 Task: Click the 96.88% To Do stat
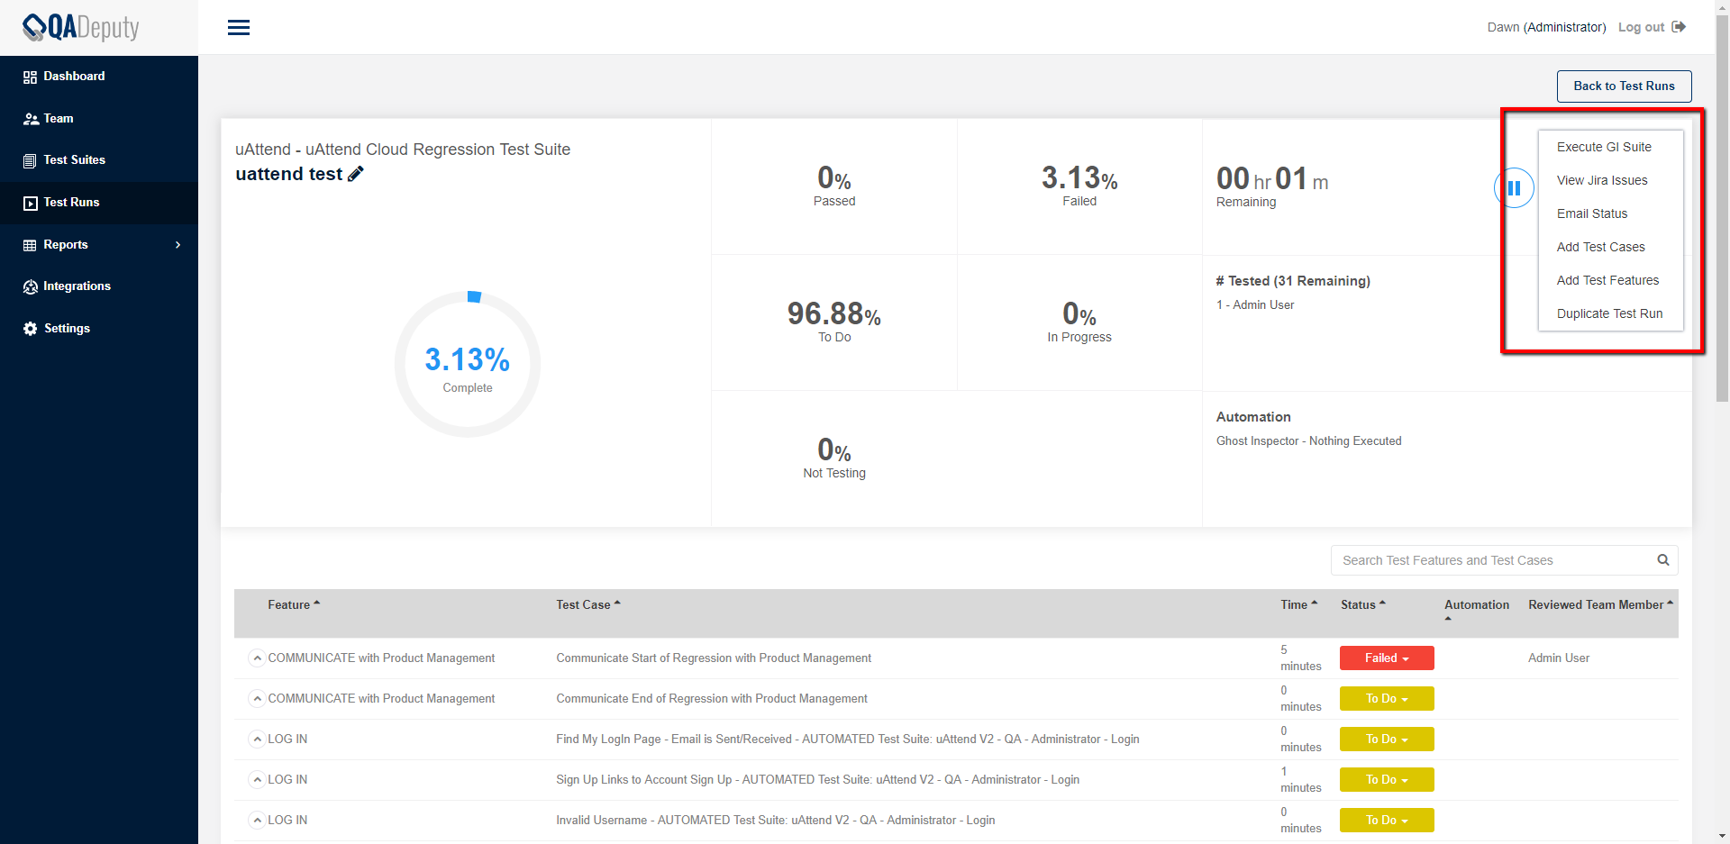834,322
